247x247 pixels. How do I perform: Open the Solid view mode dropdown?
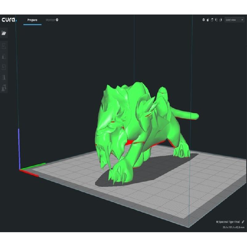(x=234, y=20)
